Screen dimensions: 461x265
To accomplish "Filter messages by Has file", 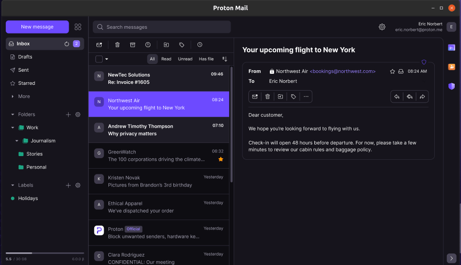I will pos(206,59).
